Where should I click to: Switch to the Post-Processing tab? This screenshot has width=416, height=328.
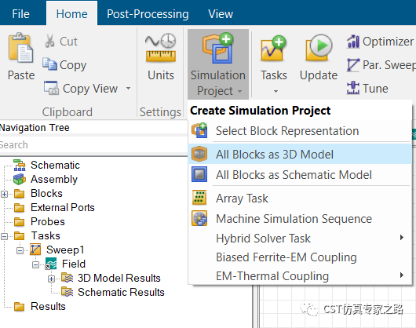(x=148, y=14)
